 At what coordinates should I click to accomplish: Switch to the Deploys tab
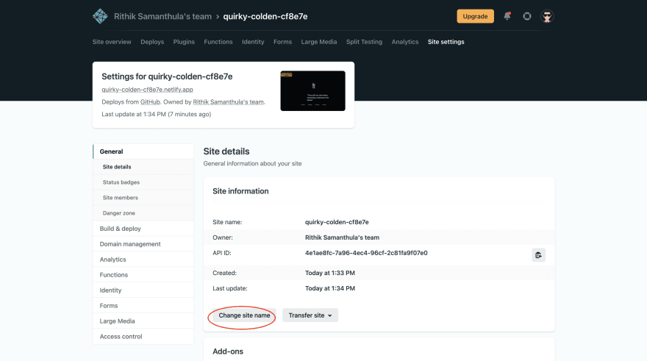pos(152,42)
